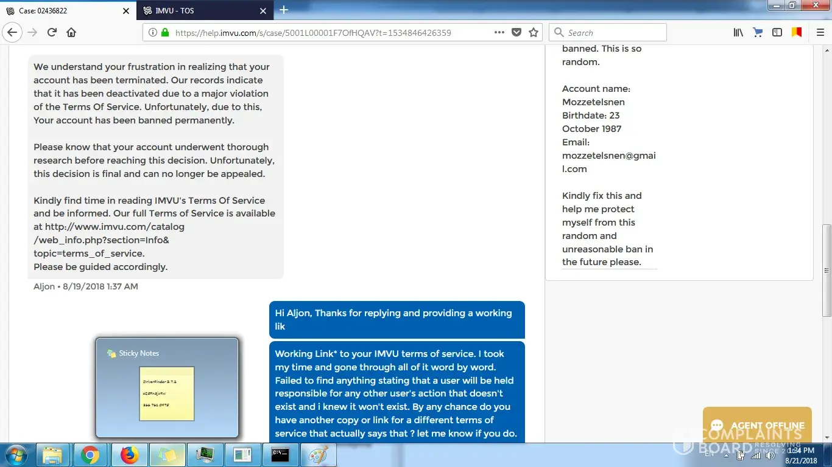Close the Case: 02436822 tab
The width and height of the screenshot is (832, 467).
126,11
